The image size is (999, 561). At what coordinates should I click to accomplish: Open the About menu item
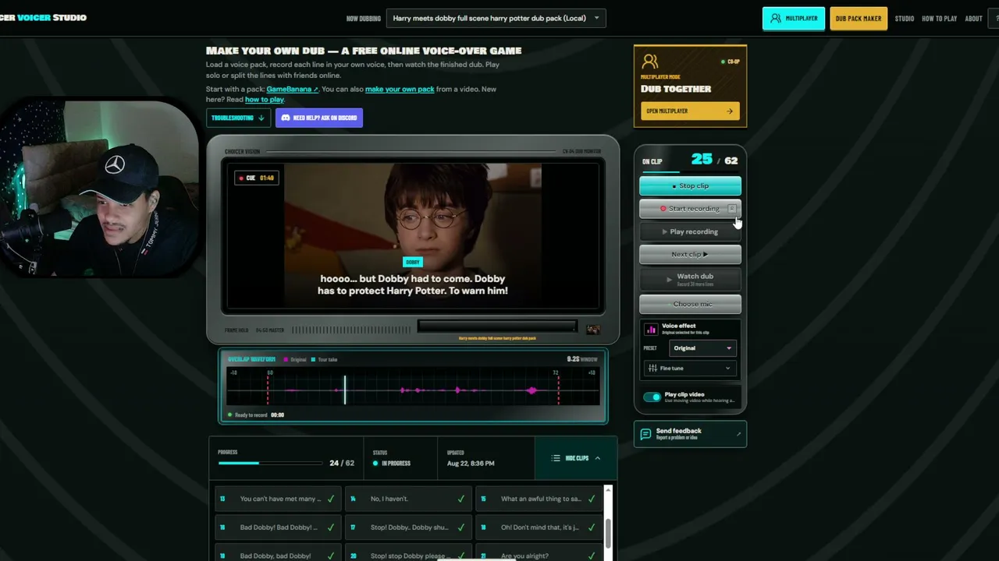973,19
